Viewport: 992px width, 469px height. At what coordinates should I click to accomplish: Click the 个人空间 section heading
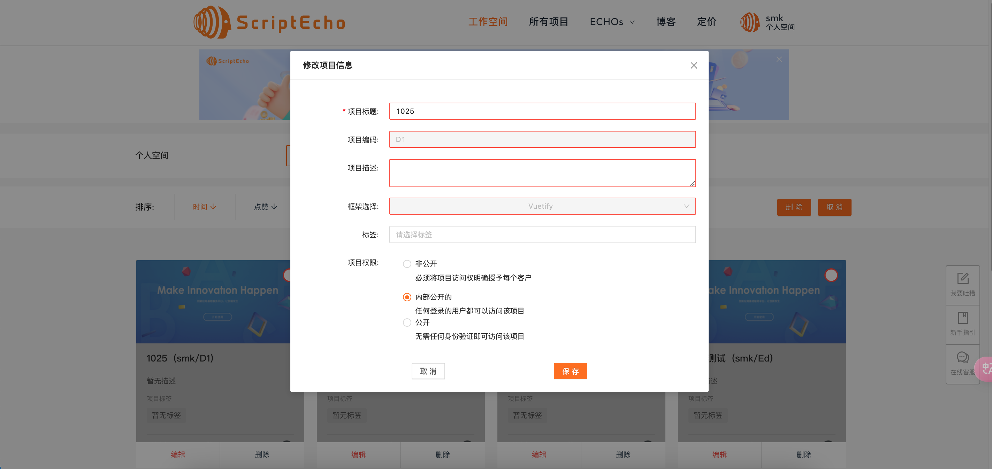(x=152, y=155)
